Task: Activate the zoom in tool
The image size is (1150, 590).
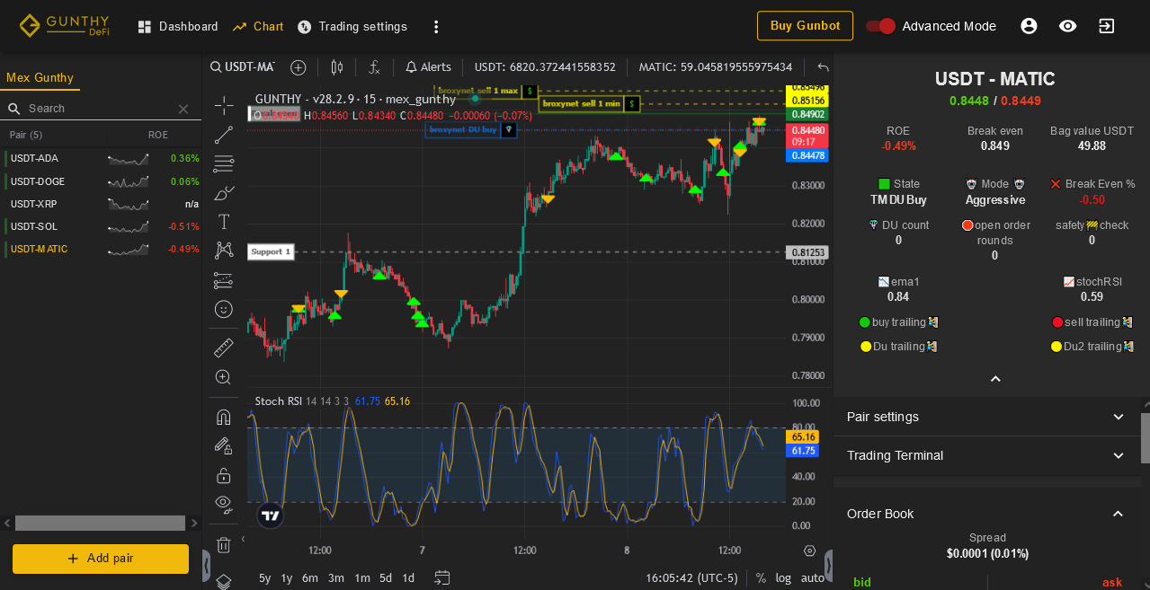Action: coord(224,377)
